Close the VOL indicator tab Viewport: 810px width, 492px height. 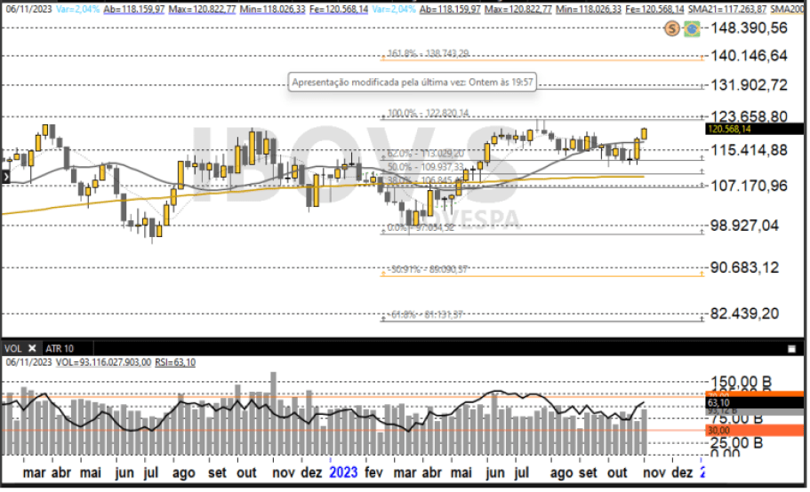click(32, 348)
